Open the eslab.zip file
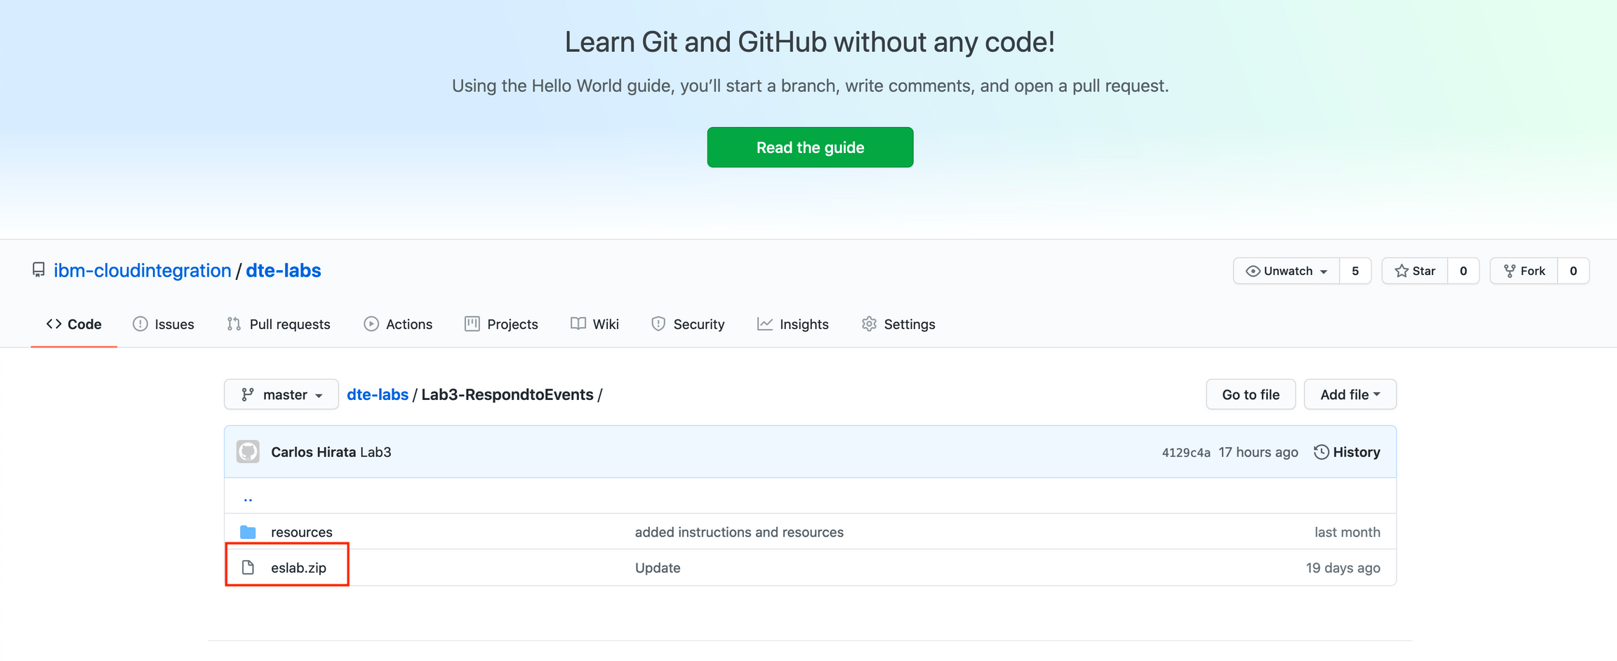 (x=298, y=568)
